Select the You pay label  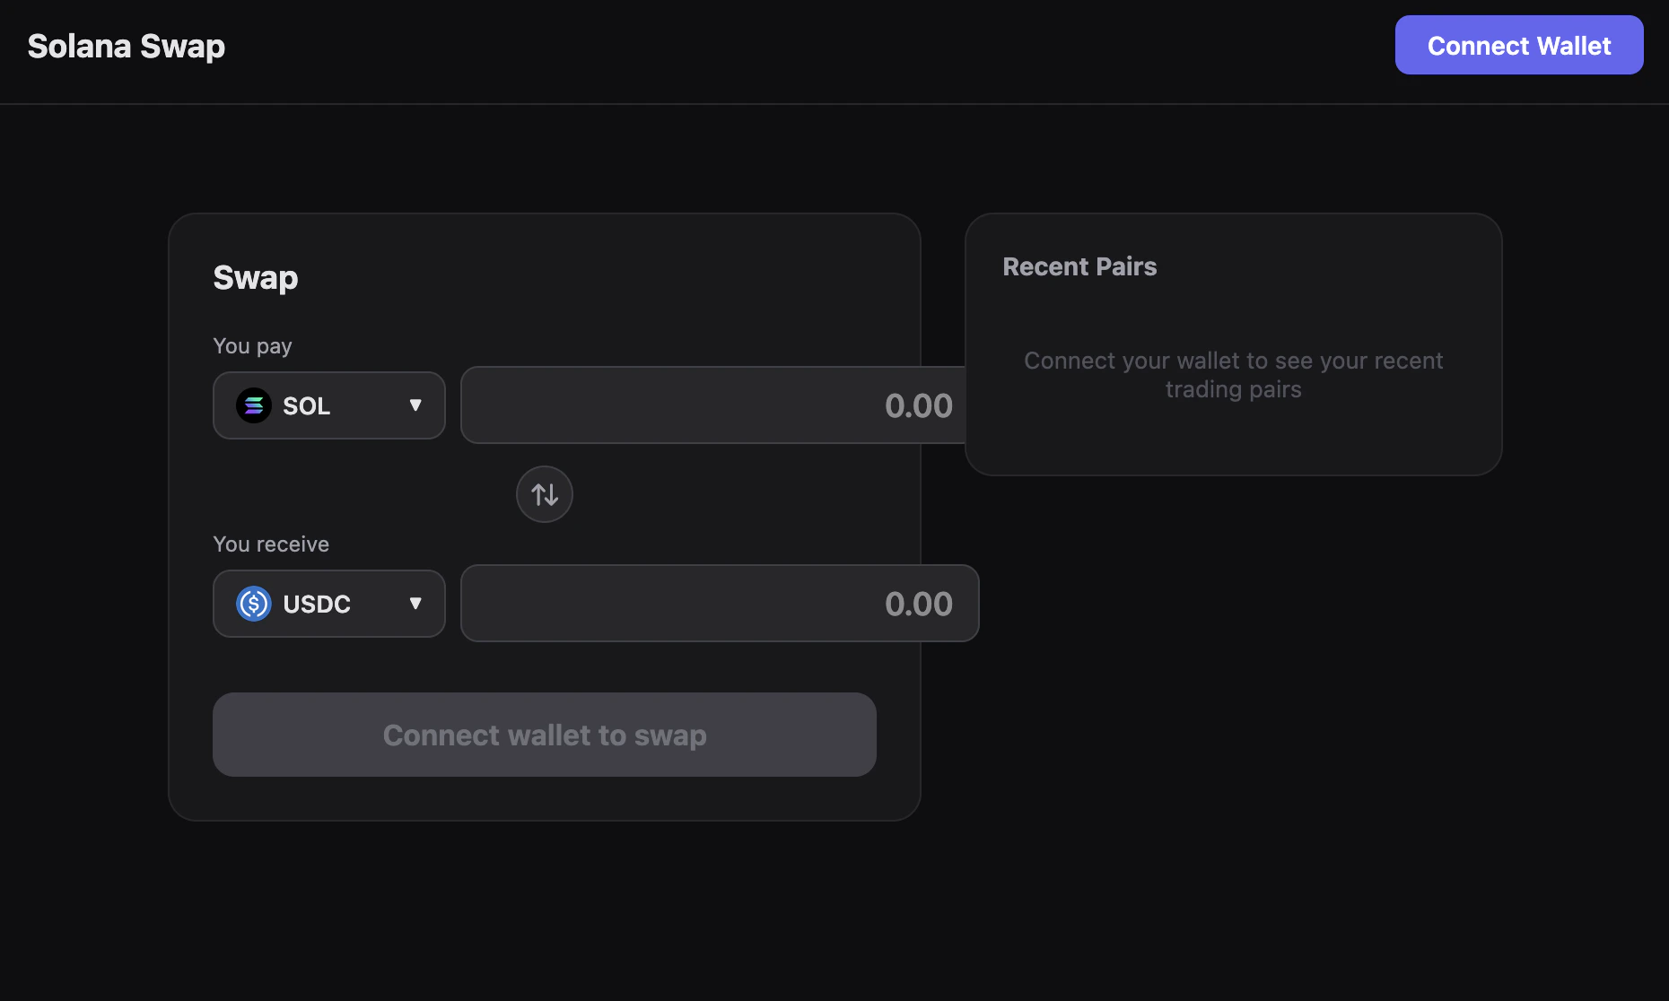[x=251, y=345]
